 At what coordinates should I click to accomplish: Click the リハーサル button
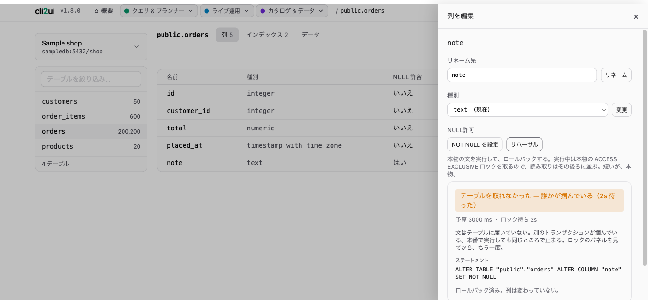[x=525, y=144]
